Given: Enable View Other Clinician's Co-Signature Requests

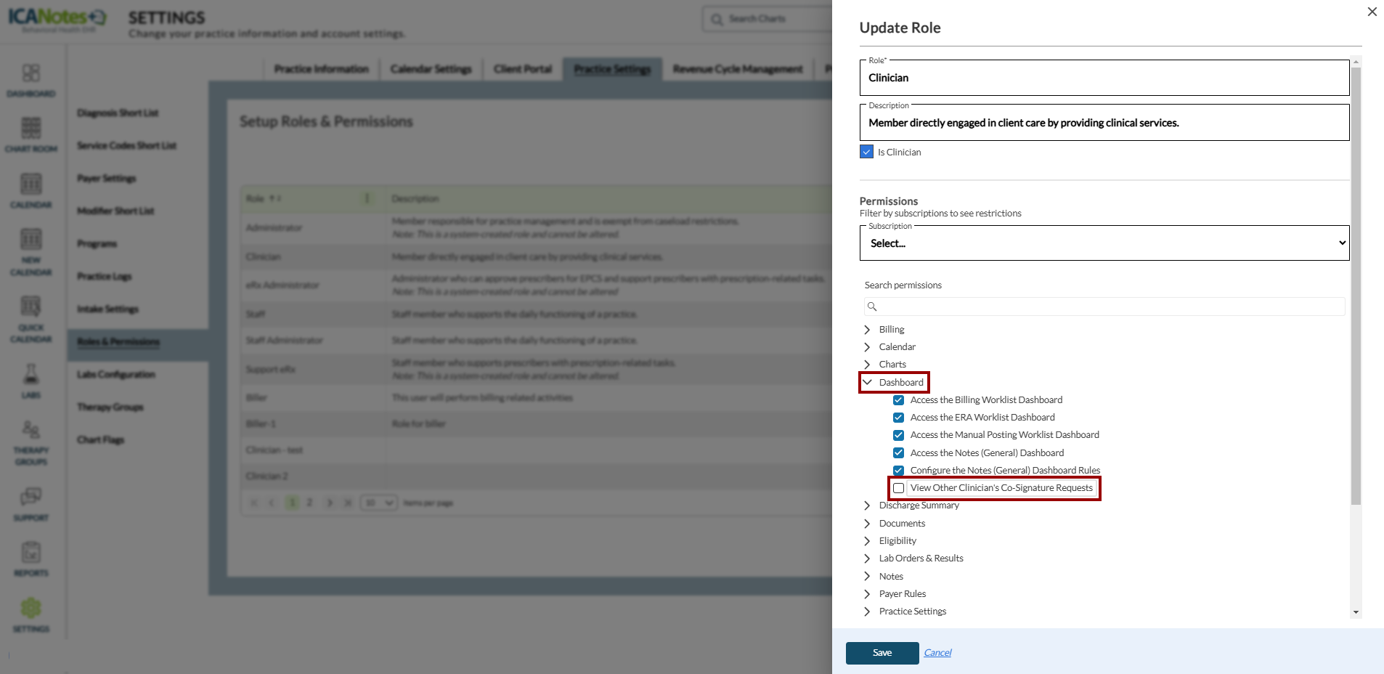Looking at the screenshot, I should [x=899, y=488].
